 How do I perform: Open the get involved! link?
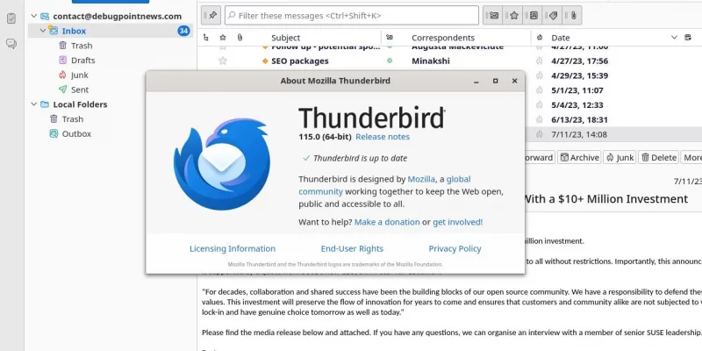click(457, 222)
